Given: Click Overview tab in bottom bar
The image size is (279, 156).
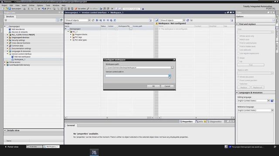Looking at the screenshot, I should (x=34, y=147).
